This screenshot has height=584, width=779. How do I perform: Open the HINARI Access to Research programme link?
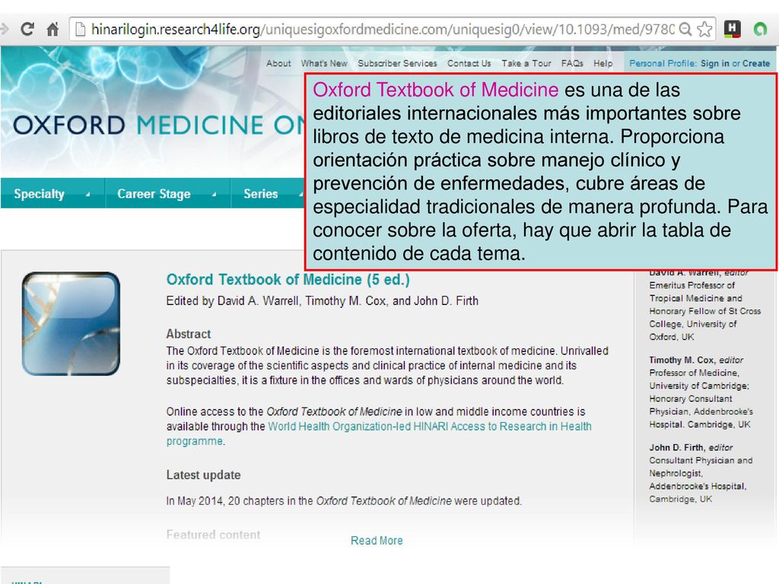[x=379, y=433]
